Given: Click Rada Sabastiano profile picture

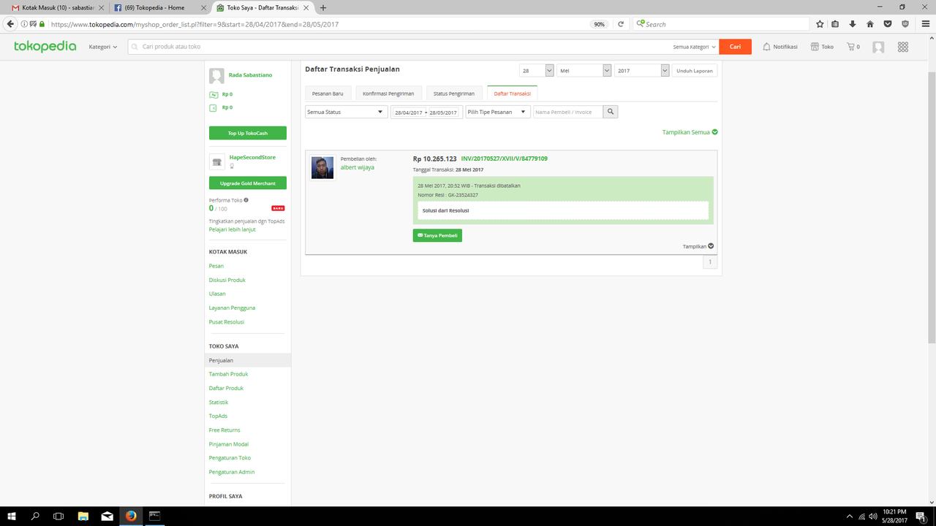Looking at the screenshot, I should click(216, 76).
